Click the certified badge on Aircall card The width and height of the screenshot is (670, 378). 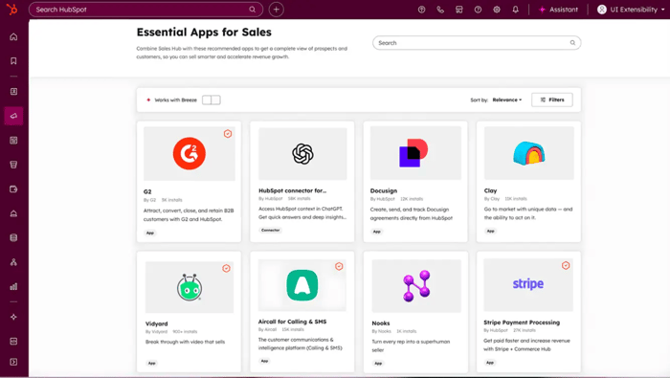point(339,267)
